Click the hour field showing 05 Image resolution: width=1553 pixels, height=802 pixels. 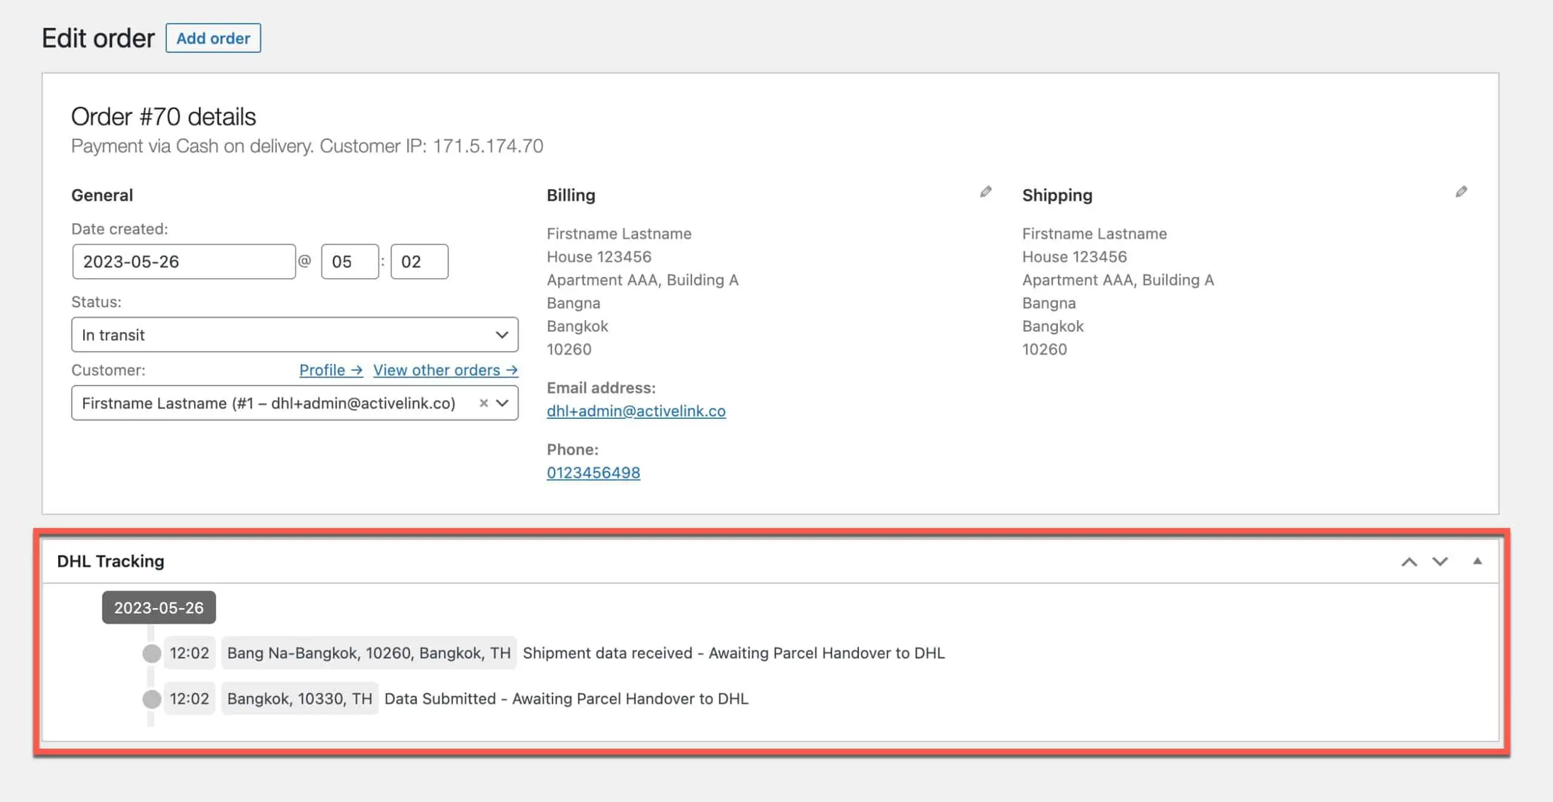click(x=349, y=262)
